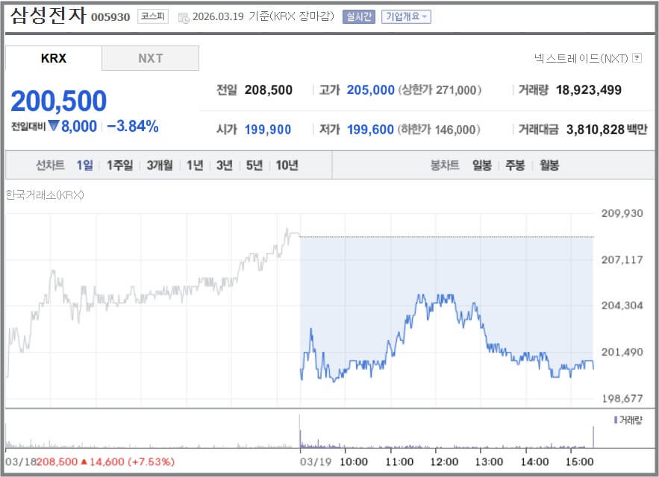Screen dimensions: 659x477
Task: Select the 5년 line chart period
Action: tap(254, 165)
